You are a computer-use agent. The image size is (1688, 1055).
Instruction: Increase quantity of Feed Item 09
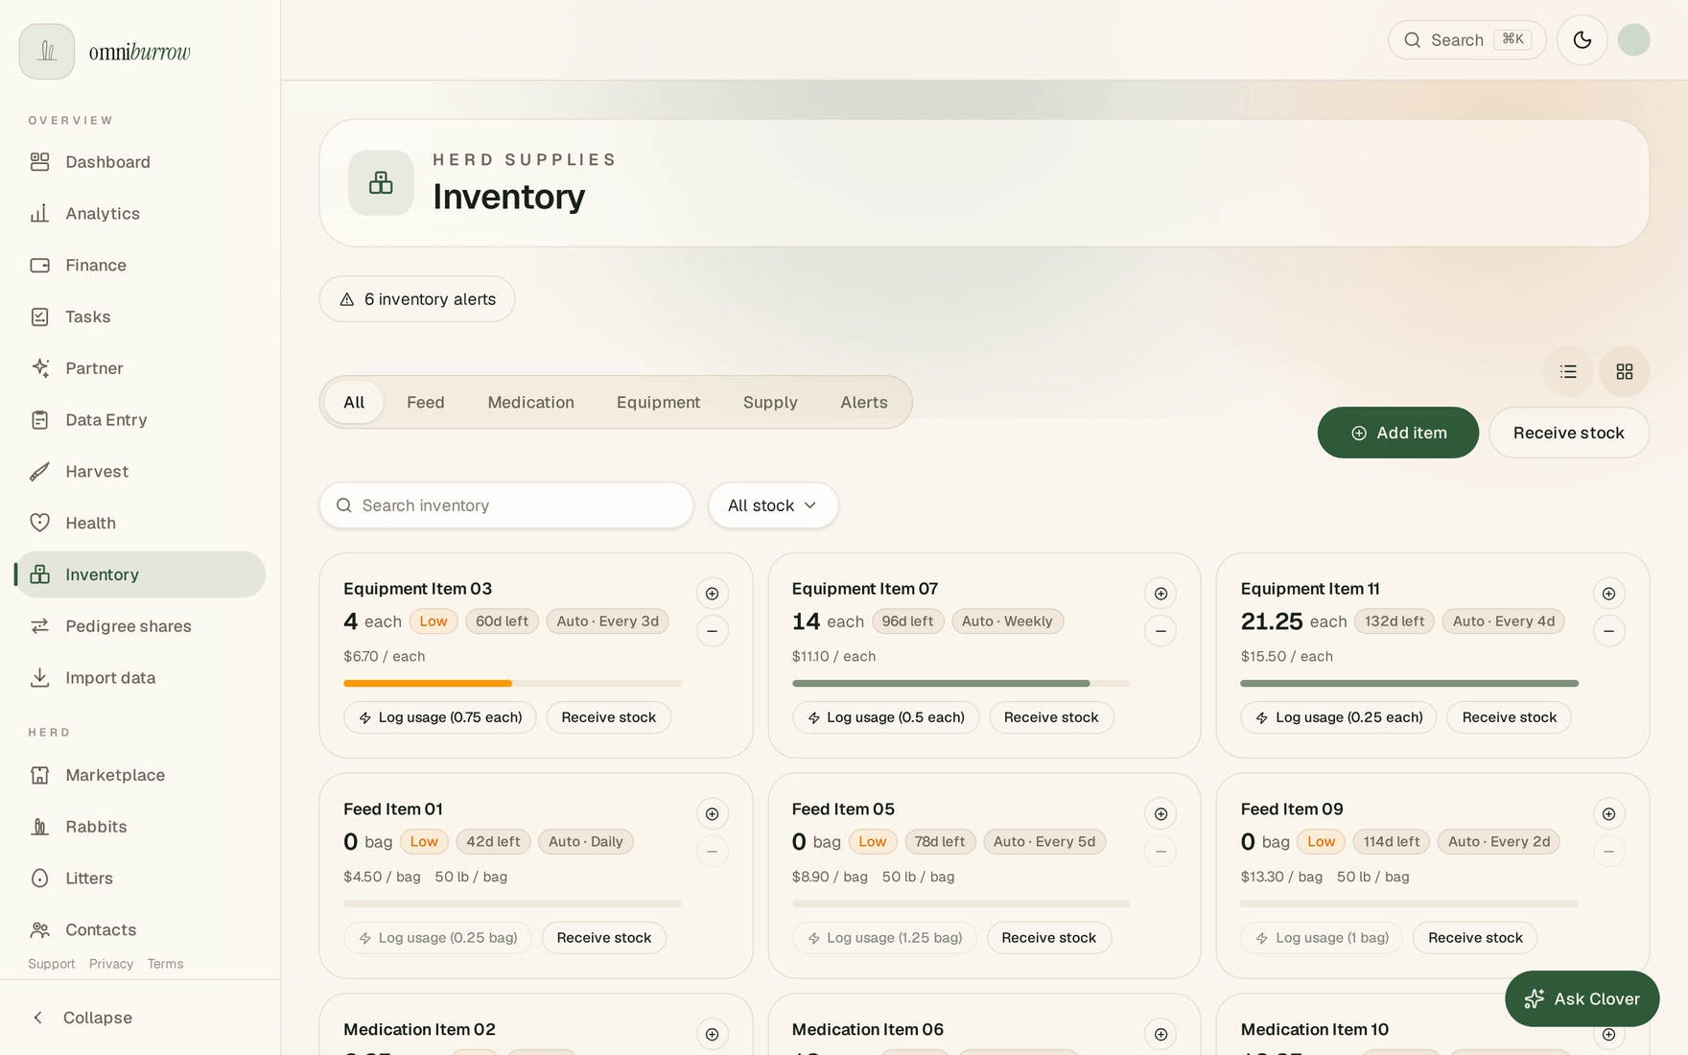[1609, 814]
